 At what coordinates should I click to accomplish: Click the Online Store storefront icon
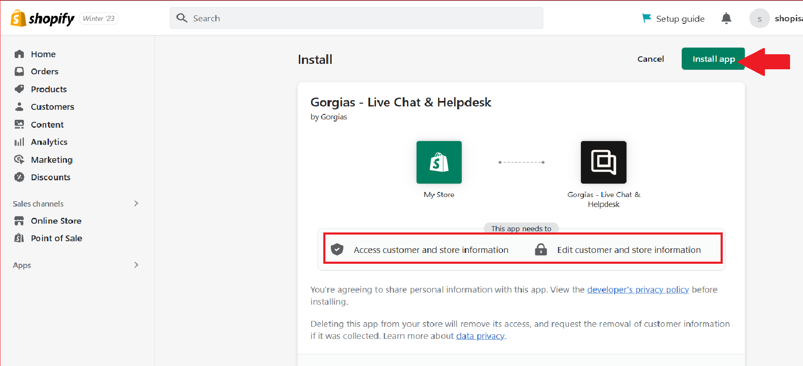pos(19,221)
